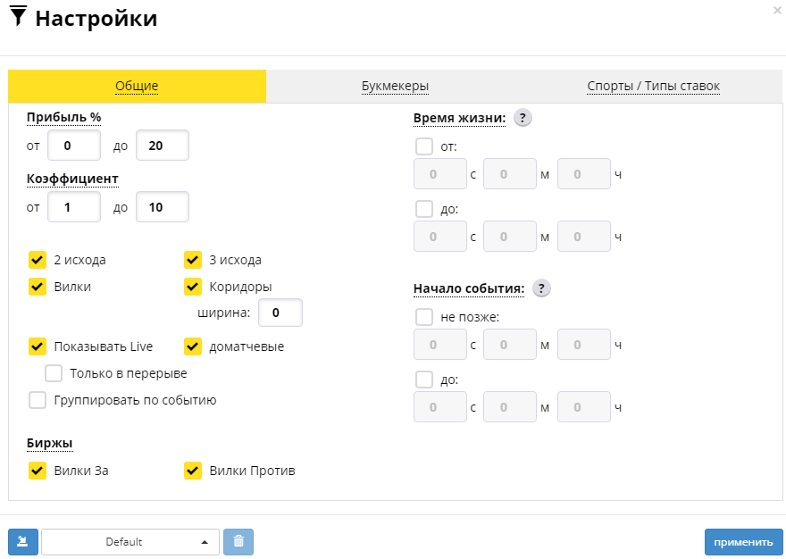The image size is (786, 559).
Task: Enable Группировать по событию checkbox
Action: coord(38,400)
